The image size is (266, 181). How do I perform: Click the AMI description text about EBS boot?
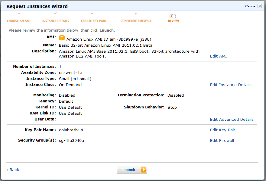pyautogui.click(x=129, y=54)
